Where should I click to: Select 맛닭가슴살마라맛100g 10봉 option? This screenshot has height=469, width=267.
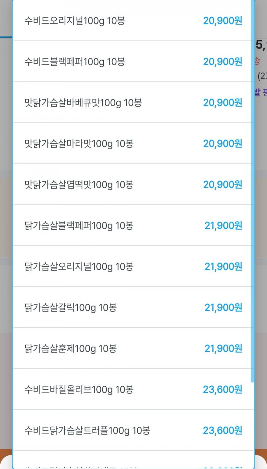tap(79, 144)
